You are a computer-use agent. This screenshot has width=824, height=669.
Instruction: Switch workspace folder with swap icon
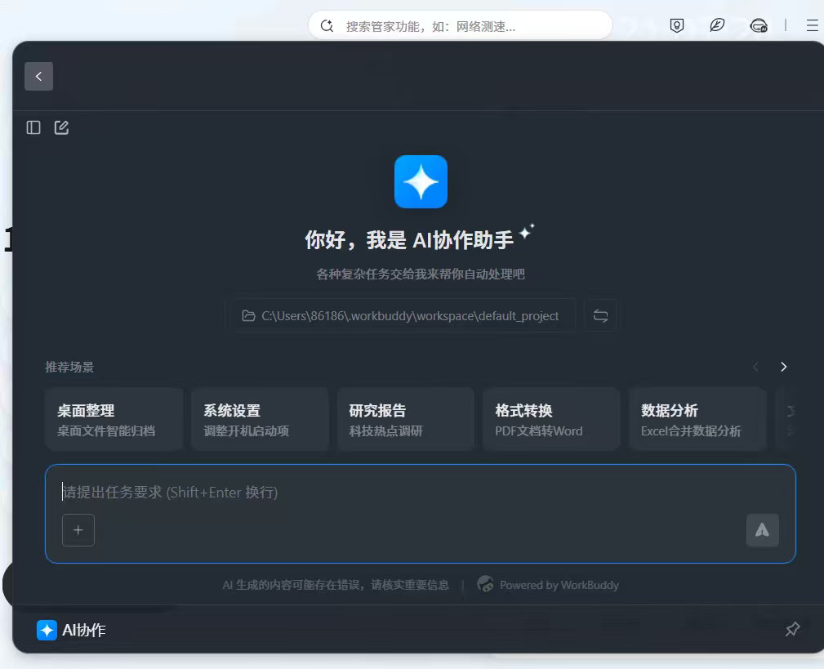(600, 315)
